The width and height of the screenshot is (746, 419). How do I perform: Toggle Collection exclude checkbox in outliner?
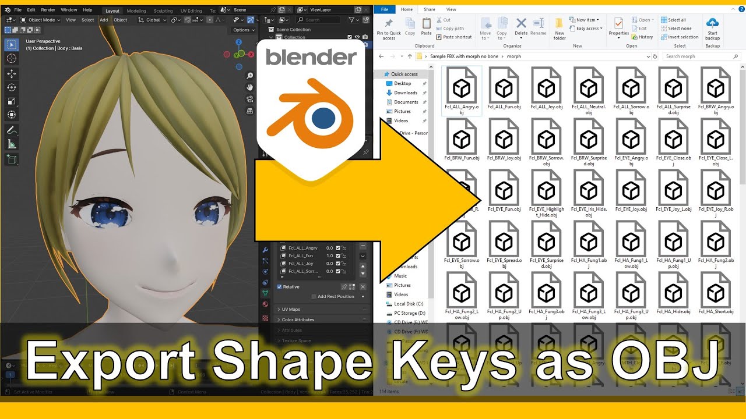pyautogui.click(x=350, y=37)
